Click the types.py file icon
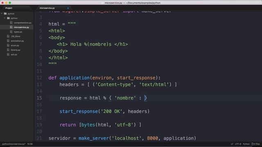The image size is (262, 147). point(11,31)
